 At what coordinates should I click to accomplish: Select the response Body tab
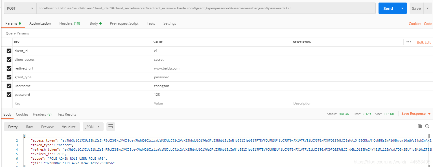[x=7, y=114]
